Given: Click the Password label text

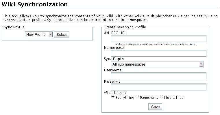Looking at the screenshot, I should (112, 81).
